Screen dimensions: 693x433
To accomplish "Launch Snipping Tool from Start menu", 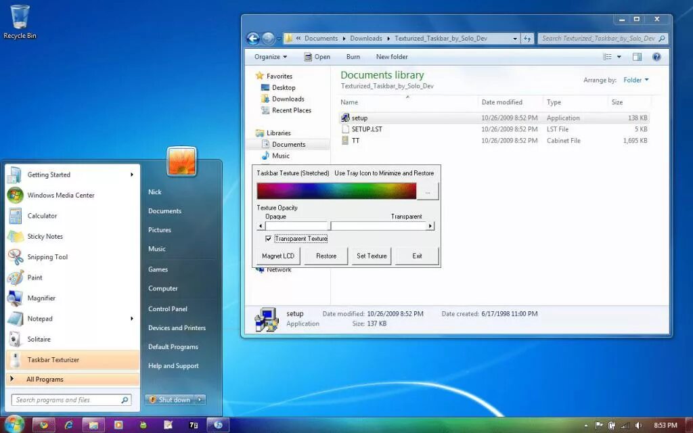I will coord(72,257).
